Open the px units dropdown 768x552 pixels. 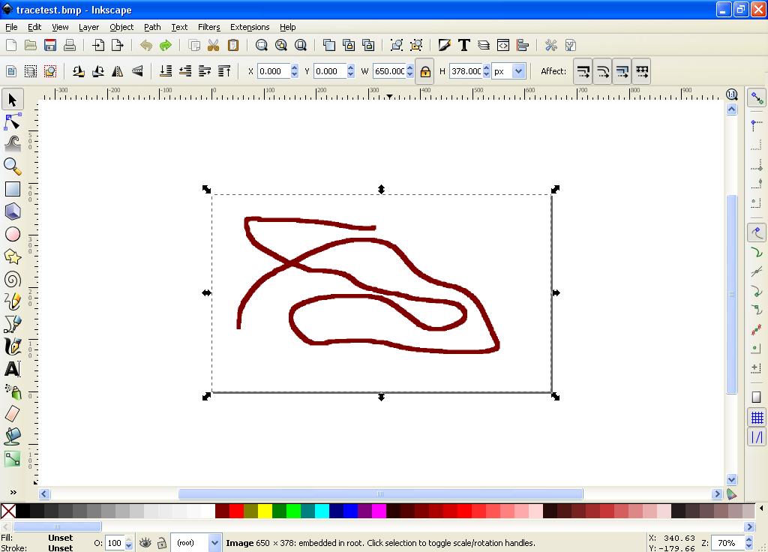508,70
